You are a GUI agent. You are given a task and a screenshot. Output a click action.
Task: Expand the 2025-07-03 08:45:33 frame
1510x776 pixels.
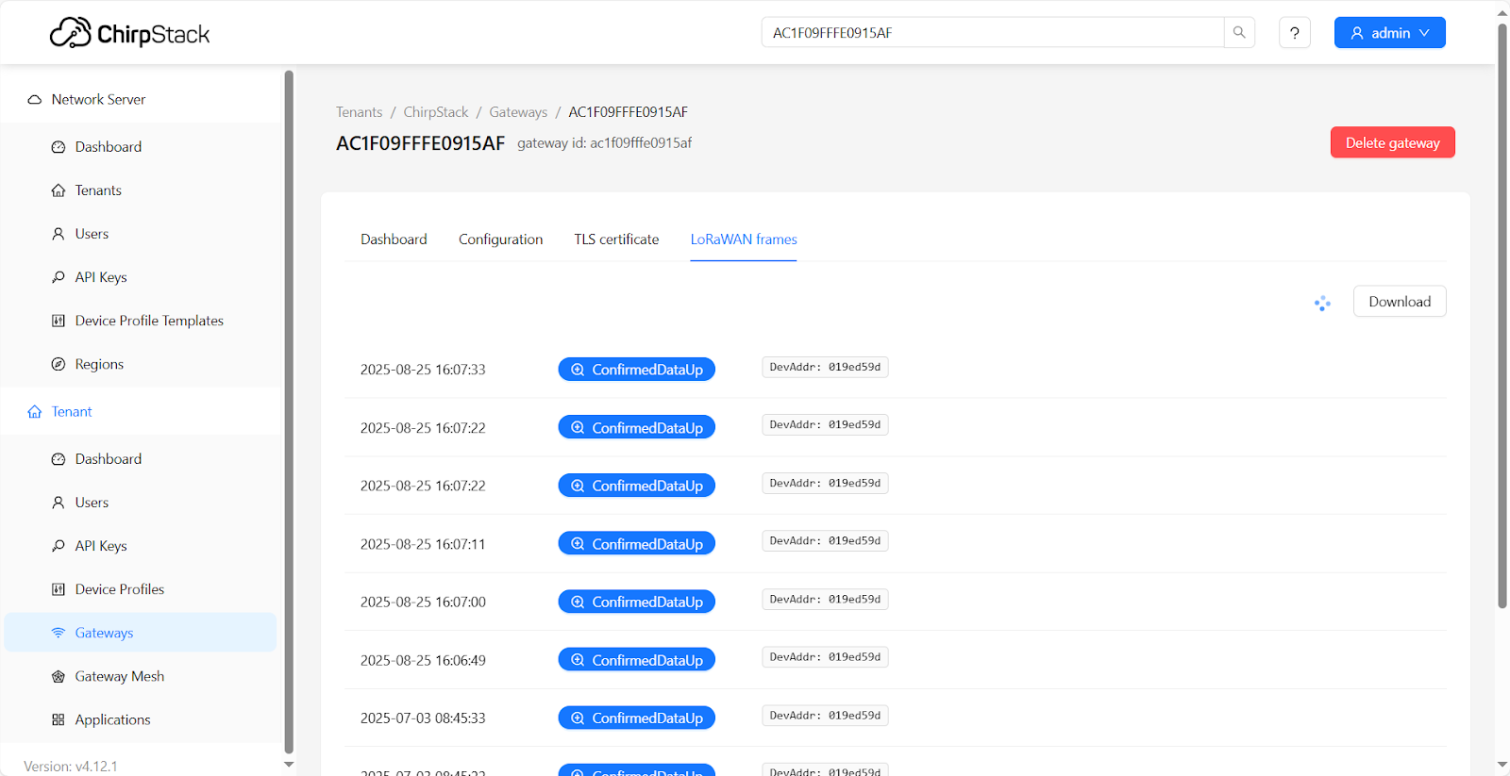[636, 718]
